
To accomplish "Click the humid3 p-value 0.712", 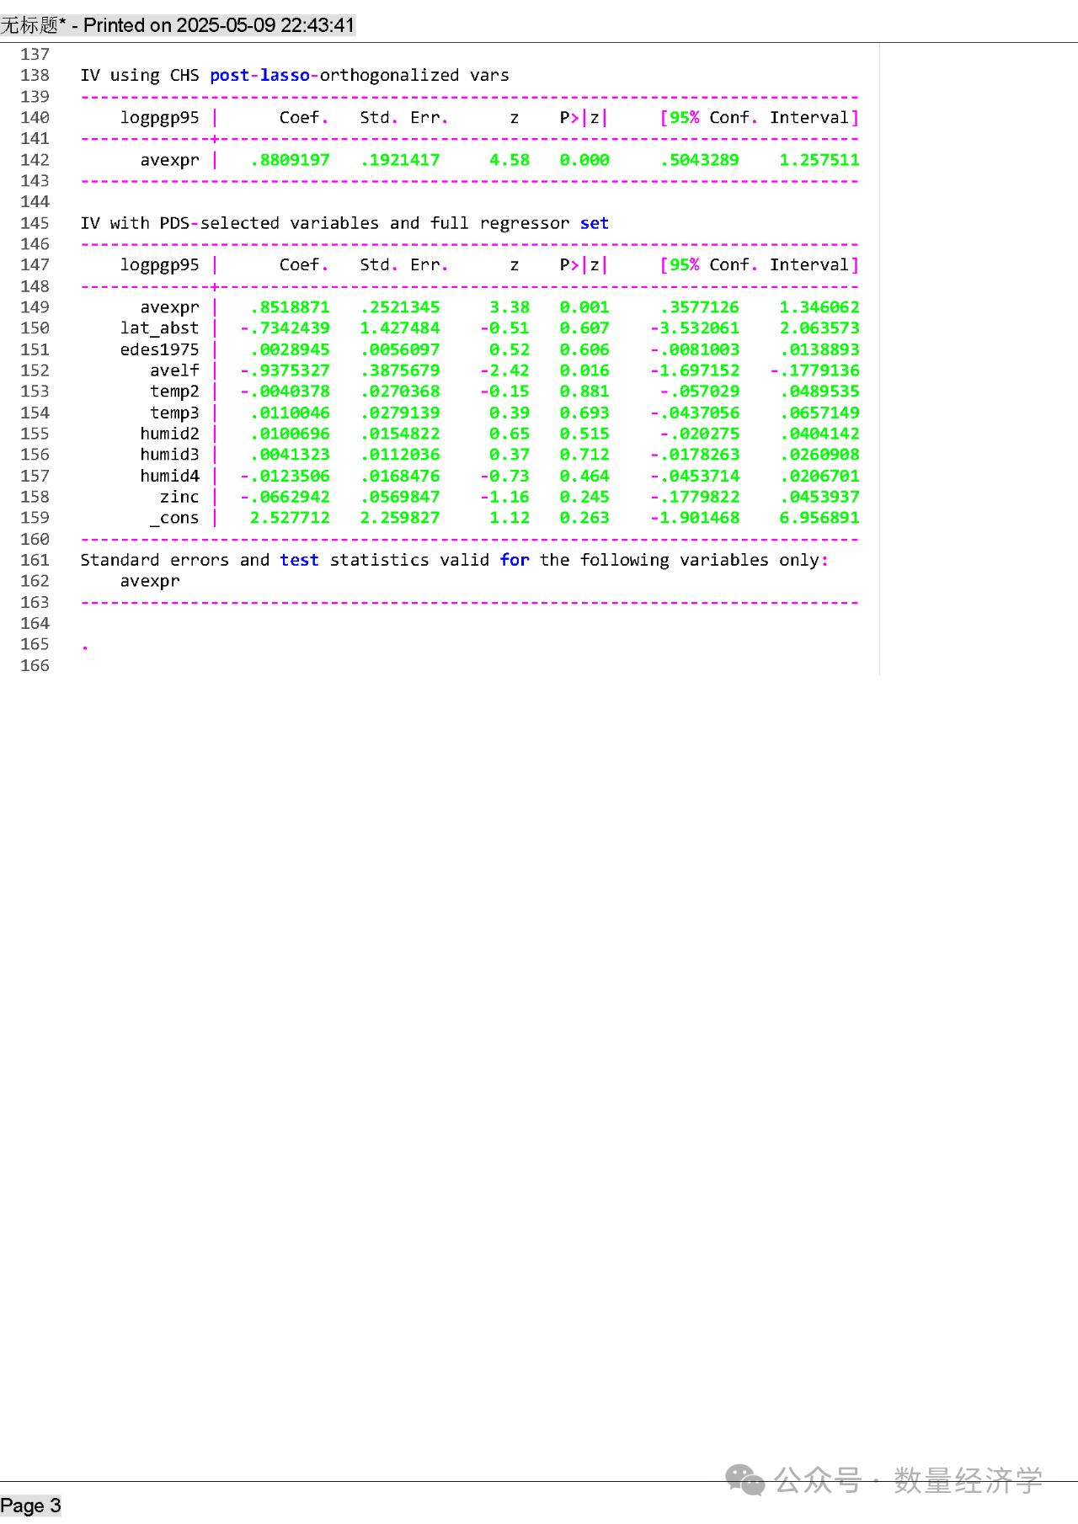I will (584, 455).
